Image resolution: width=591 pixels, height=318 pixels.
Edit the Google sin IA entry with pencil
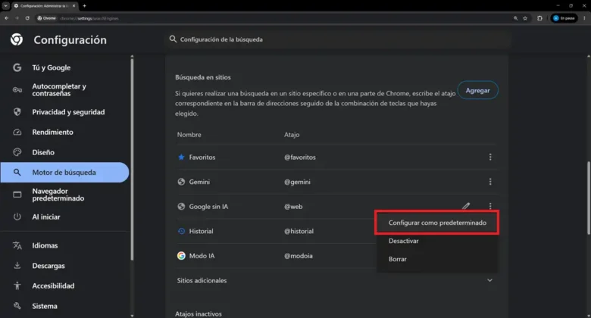coord(466,206)
